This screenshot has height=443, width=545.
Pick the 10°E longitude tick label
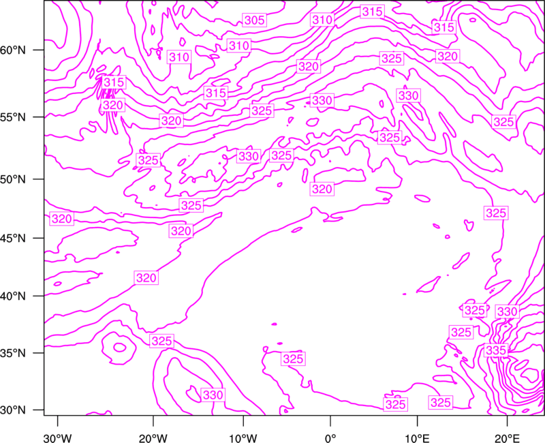pyautogui.click(x=417, y=438)
